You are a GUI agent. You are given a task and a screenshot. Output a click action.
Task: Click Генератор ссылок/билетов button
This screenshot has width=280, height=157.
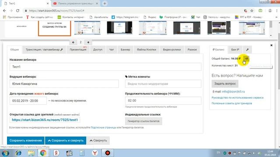[x=143, y=121]
